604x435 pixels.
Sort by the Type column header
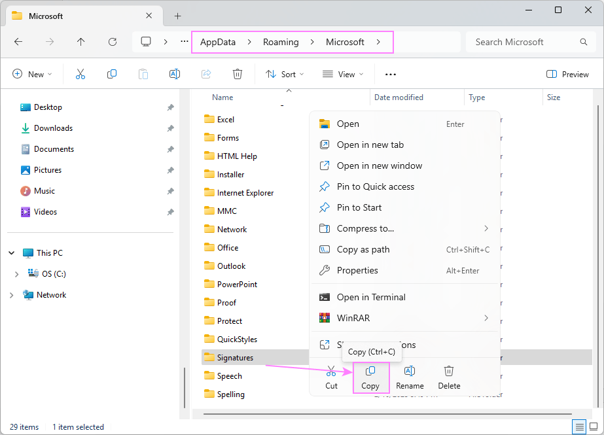tap(476, 97)
